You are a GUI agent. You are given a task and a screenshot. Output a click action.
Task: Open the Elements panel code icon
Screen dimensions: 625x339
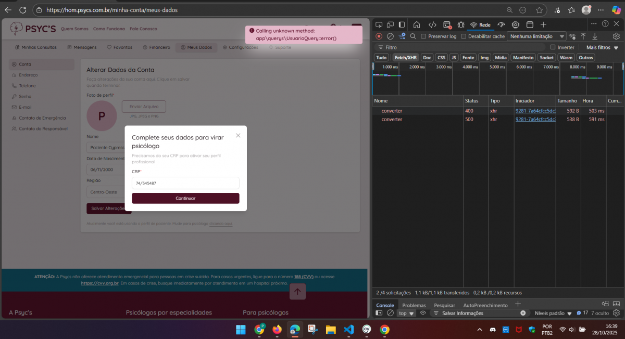[432, 24]
